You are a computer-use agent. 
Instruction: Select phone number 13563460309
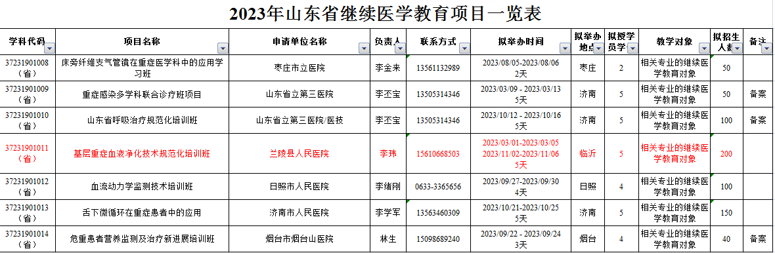pos(439,212)
